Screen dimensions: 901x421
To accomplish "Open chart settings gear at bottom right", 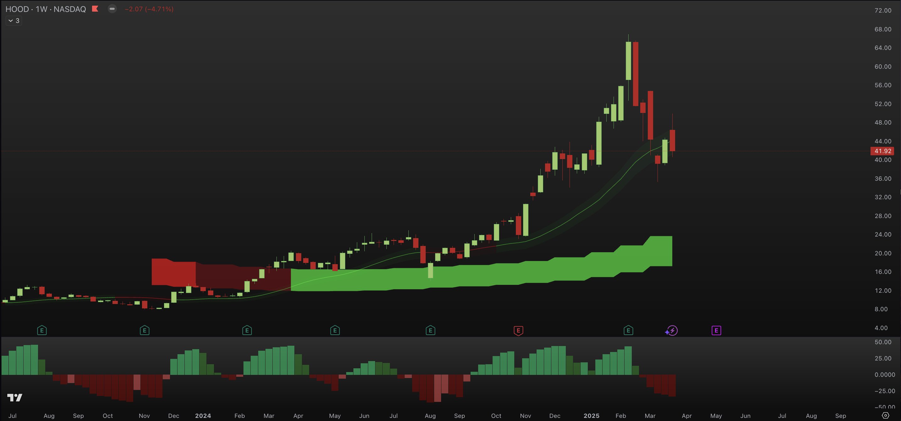I will pyautogui.click(x=885, y=415).
